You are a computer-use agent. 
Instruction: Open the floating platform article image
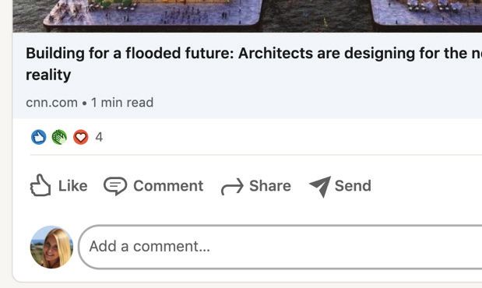pyautogui.click(x=247, y=16)
